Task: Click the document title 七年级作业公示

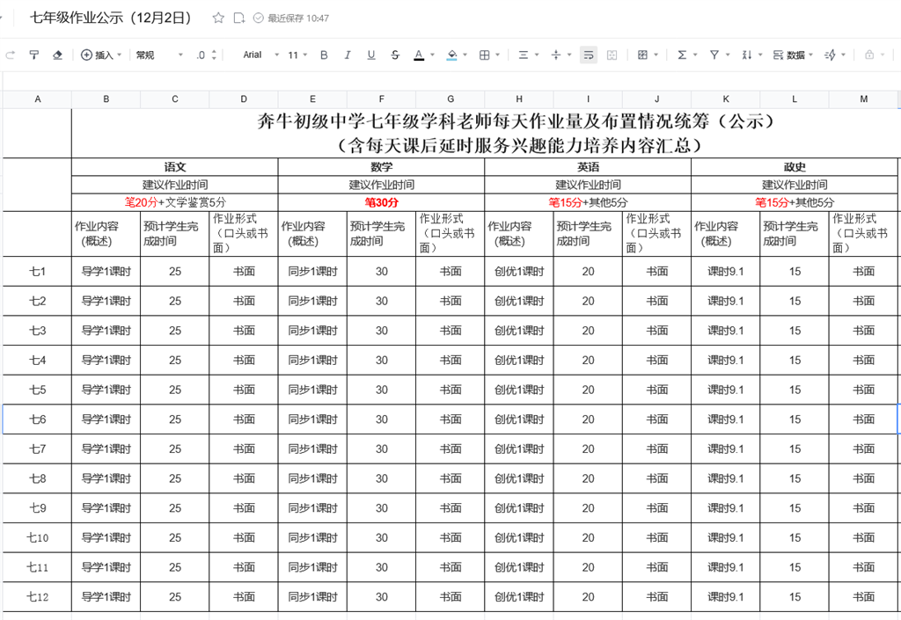Action: [x=110, y=18]
